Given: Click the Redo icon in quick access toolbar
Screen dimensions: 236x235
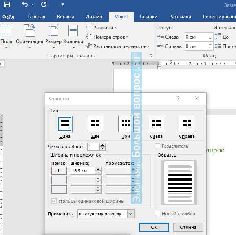Looking at the screenshot, I should (44, 4).
